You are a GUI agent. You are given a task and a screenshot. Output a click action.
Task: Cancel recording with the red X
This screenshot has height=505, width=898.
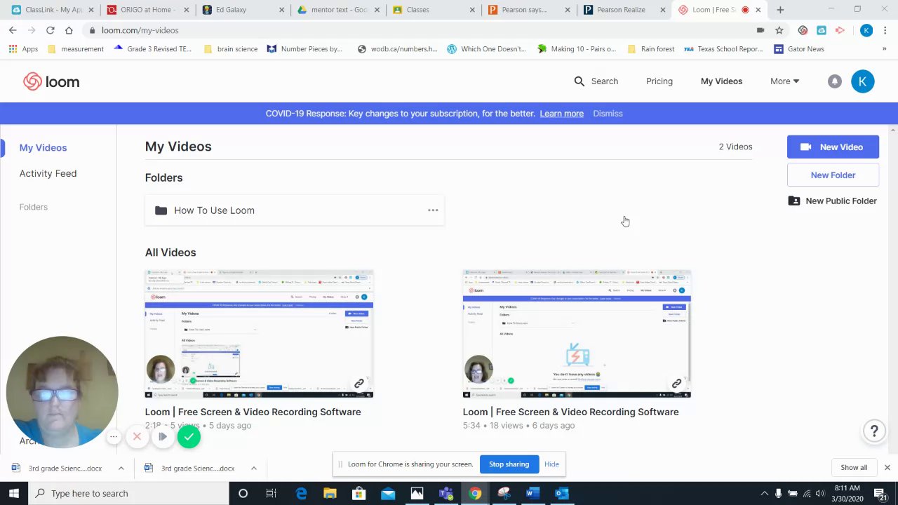point(137,437)
